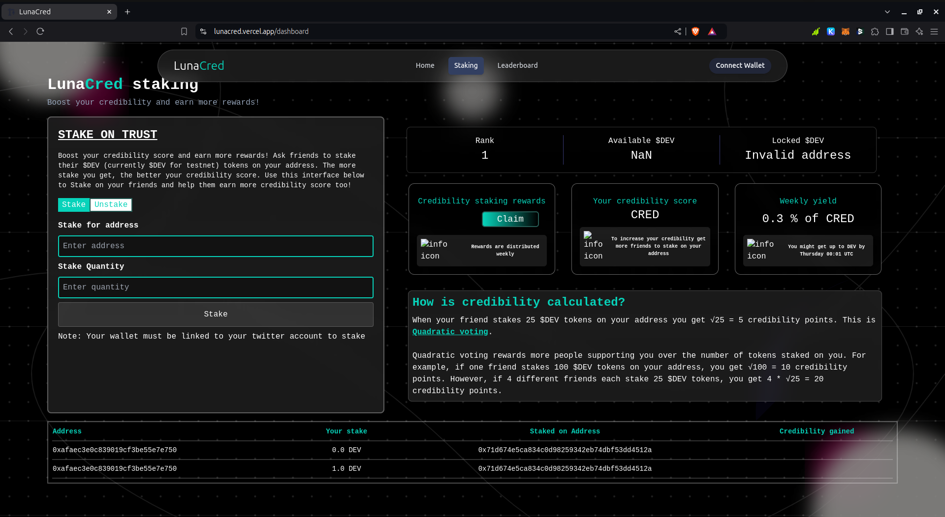Click info icon in Credibility staking rewards card
This screenshot has width=945, height=517.
(x=434, y=250)
